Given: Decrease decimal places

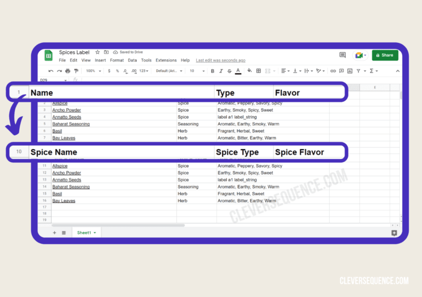Looking at the screenshot, I should point(125,71).
